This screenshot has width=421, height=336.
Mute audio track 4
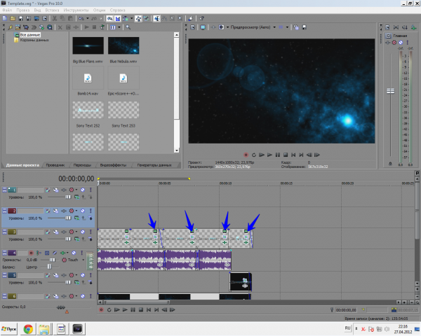[x=73, y=252]
